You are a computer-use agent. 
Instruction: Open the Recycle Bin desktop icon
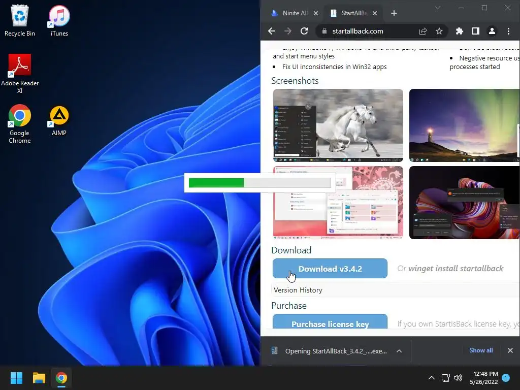pyautogui.click(x=20, y=20)
